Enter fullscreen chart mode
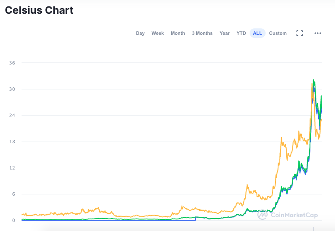Image resolution: width=335 pixels, height=231 pixels. pos(300,33)
